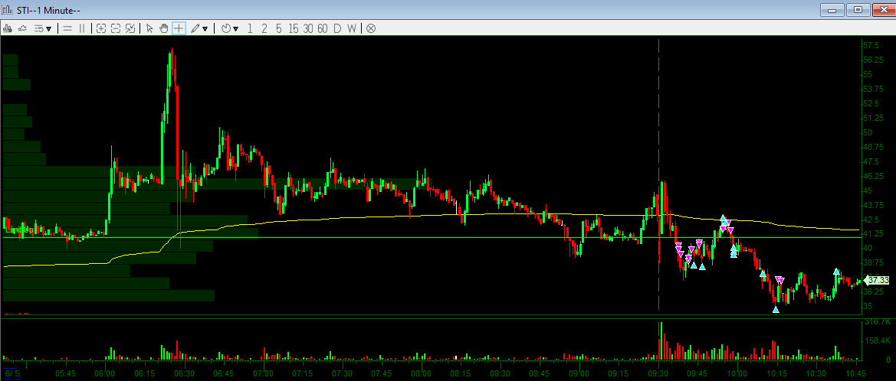Screen dimensions: 896x381
Task: Click the 05:45 time axis label
Action: coord(66,373)
